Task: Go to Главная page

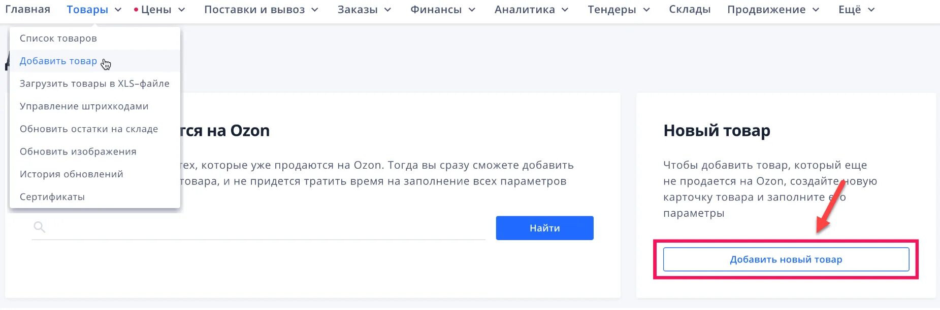Action: (x=27, y=10)
